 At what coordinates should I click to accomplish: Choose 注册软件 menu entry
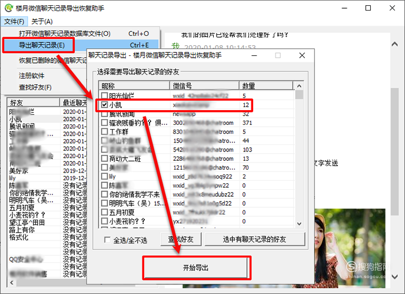[32, 75]
